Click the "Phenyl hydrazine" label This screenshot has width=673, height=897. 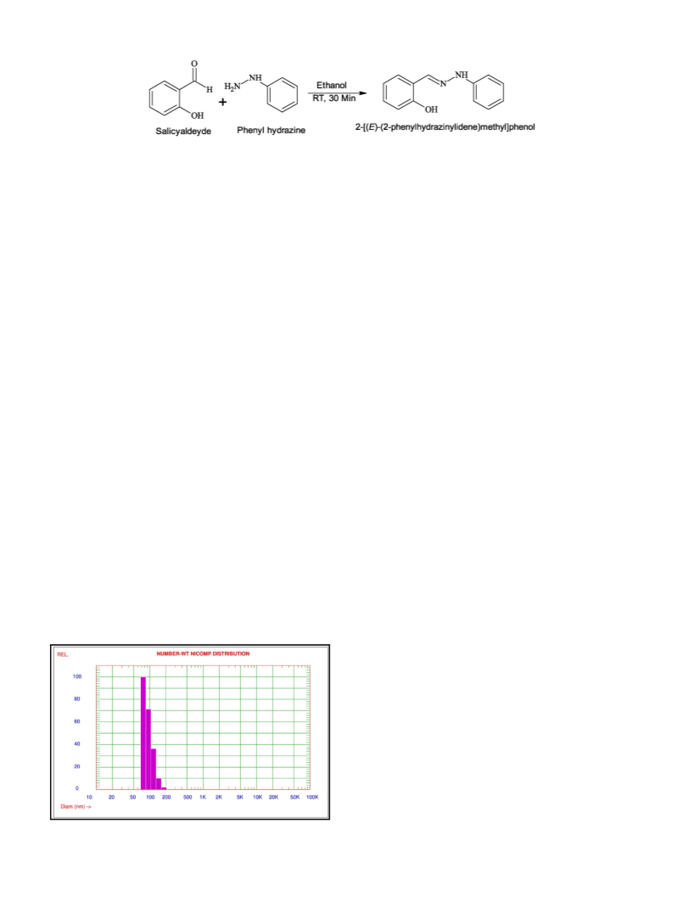[x=272, y=131]
